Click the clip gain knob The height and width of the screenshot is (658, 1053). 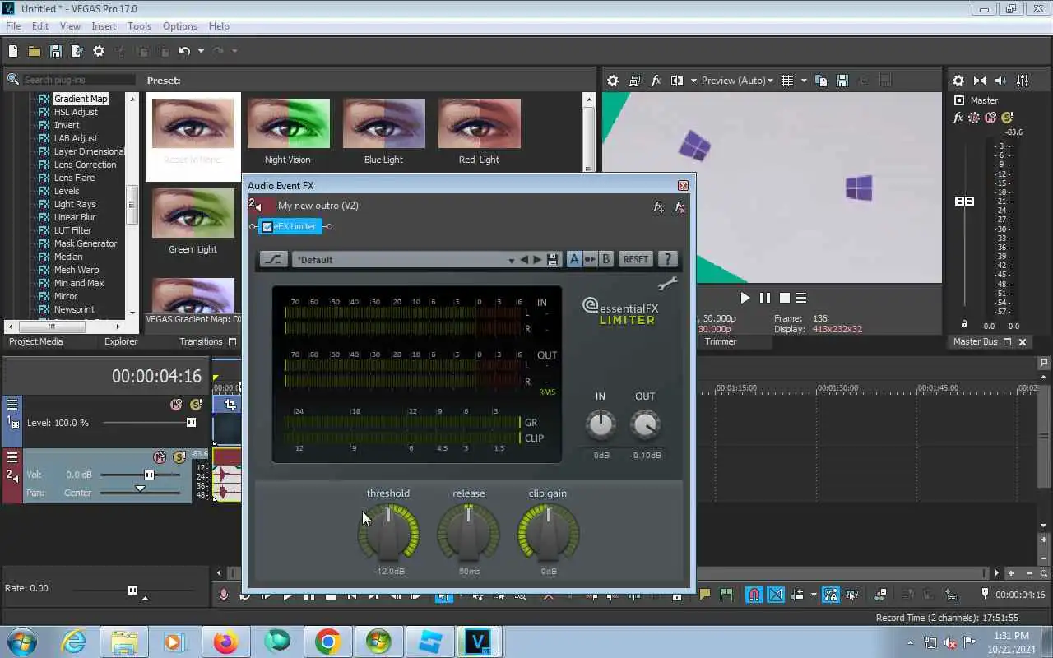tap(548, 535)
